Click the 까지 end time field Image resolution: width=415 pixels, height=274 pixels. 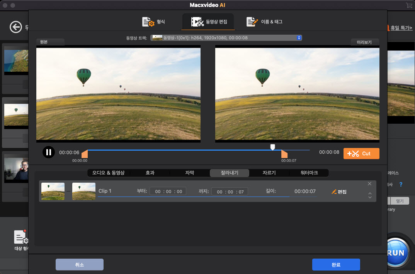click(230, 192)
